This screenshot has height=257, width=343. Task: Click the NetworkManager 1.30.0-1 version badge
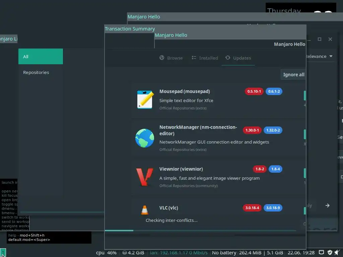pyautogui.click(x=252, y=130)
